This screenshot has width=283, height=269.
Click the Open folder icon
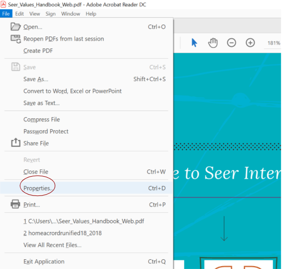coord(16,27)
